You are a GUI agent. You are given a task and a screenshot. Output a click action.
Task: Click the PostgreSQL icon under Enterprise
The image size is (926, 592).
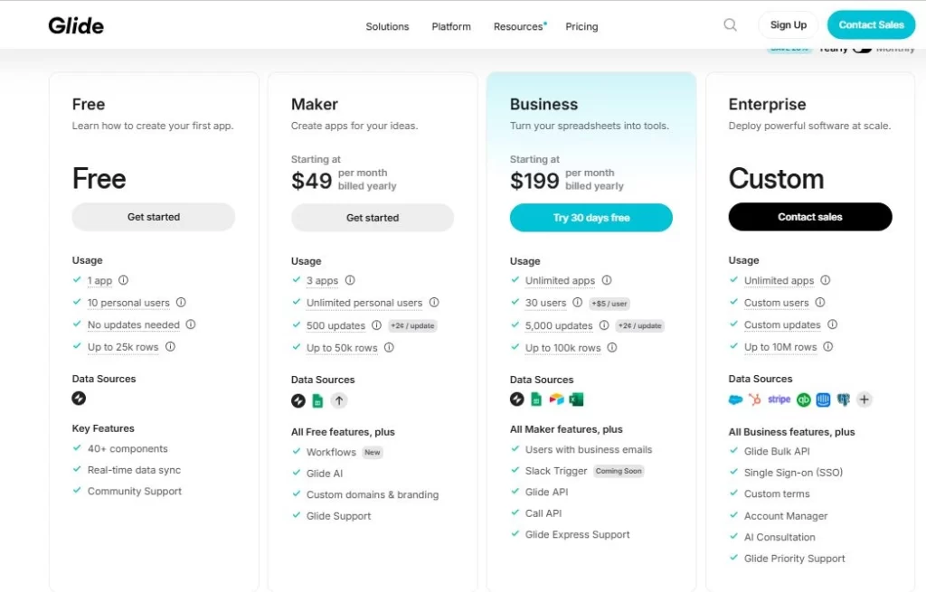click(844, 399)
